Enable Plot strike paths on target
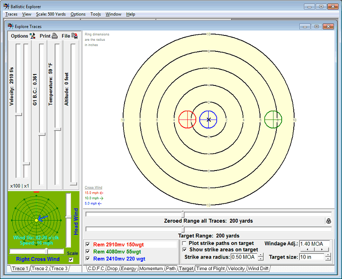 (185, 243)
